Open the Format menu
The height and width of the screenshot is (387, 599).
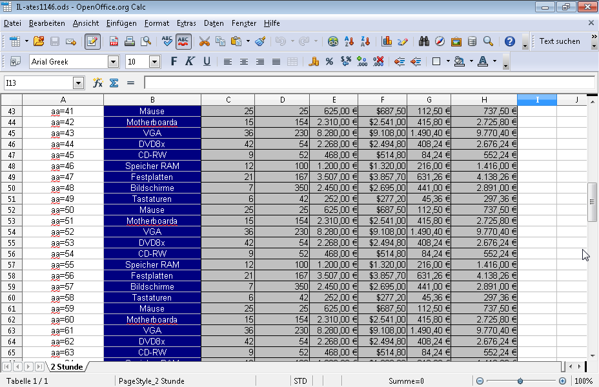pos(157,23)
